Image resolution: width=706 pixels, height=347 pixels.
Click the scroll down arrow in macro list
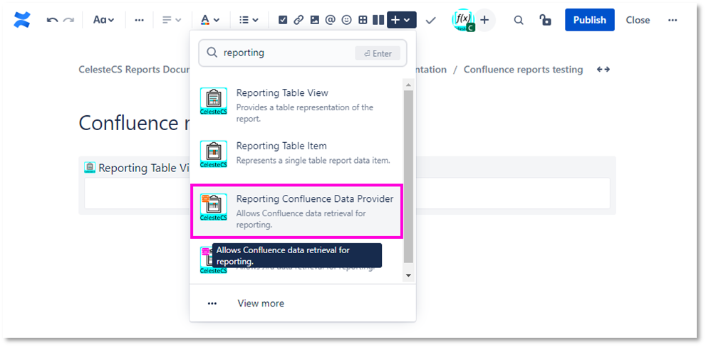coord(408,275)
